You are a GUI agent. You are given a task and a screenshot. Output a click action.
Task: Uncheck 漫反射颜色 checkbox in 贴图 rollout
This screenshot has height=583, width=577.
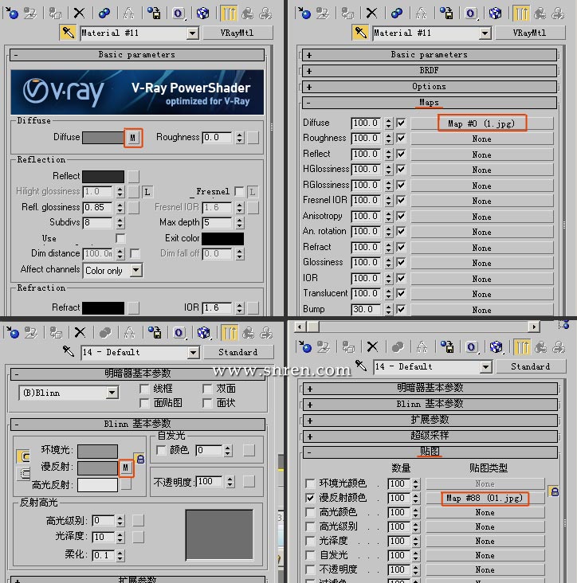(x=309, y=498)
